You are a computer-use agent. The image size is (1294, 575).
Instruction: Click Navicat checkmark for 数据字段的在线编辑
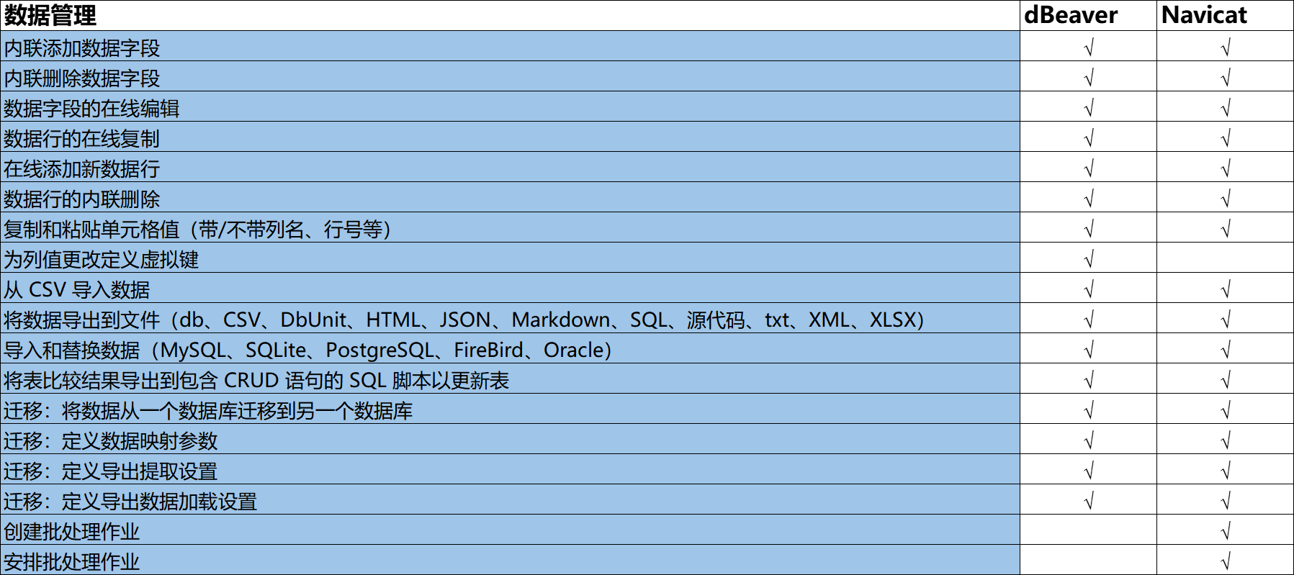(1225, 108)
